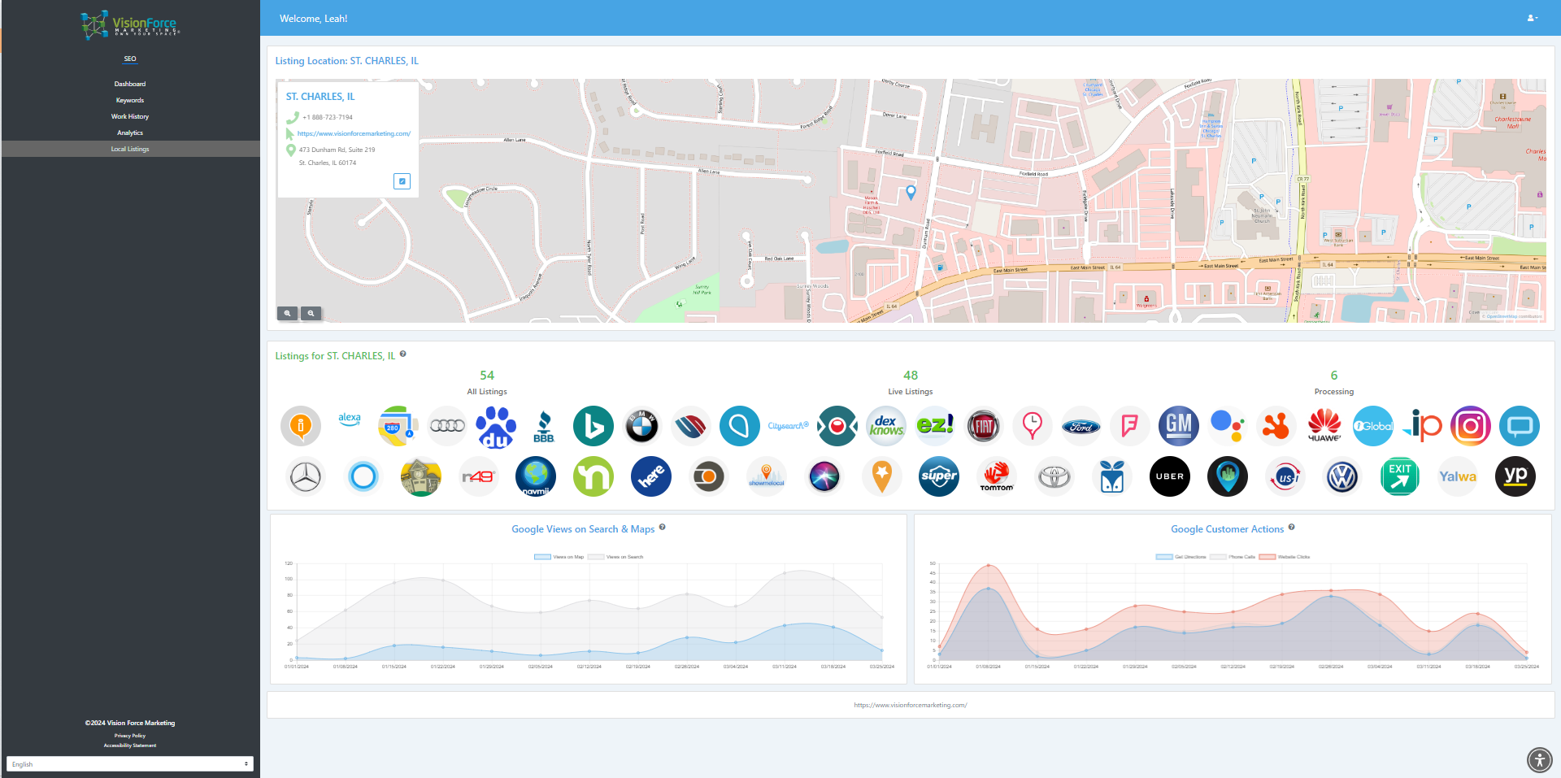Viewport: 1561px width, 778px height.
Task: Select the DexKnows listing icon
Action: point(886,426)
